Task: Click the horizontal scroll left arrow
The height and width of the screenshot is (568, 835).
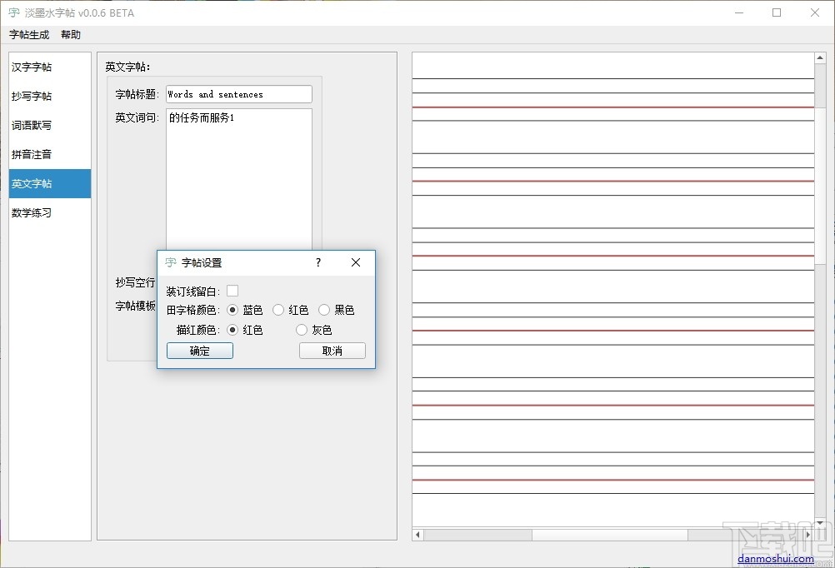Action: pyautogui.click(x=417, y=535)
